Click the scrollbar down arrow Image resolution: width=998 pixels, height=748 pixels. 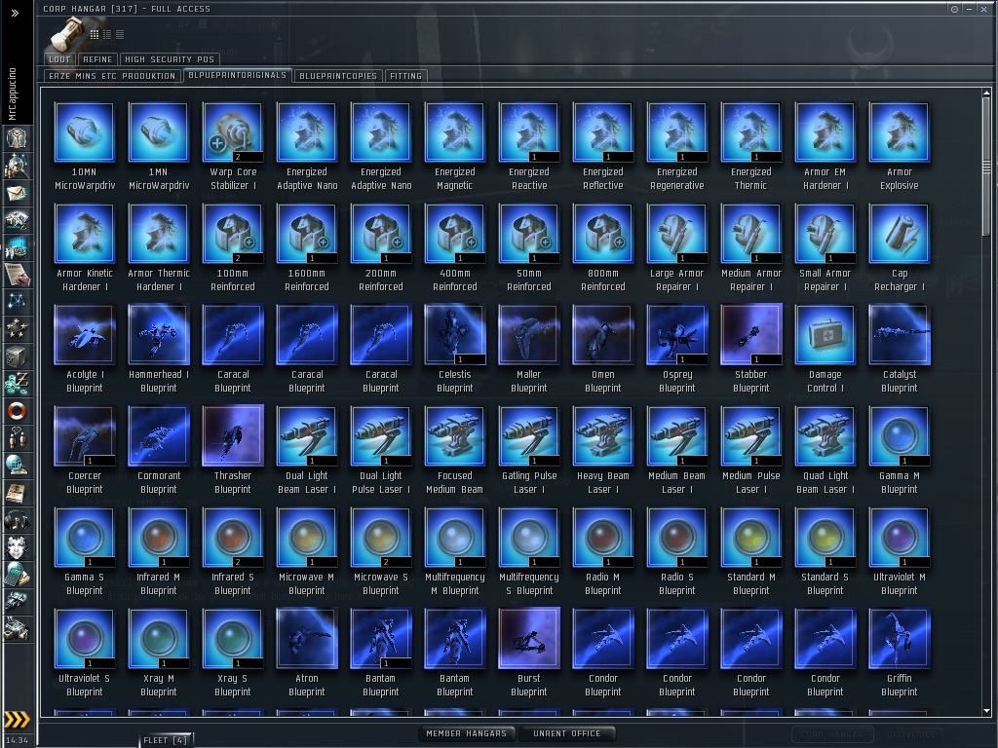click(986, 711)
